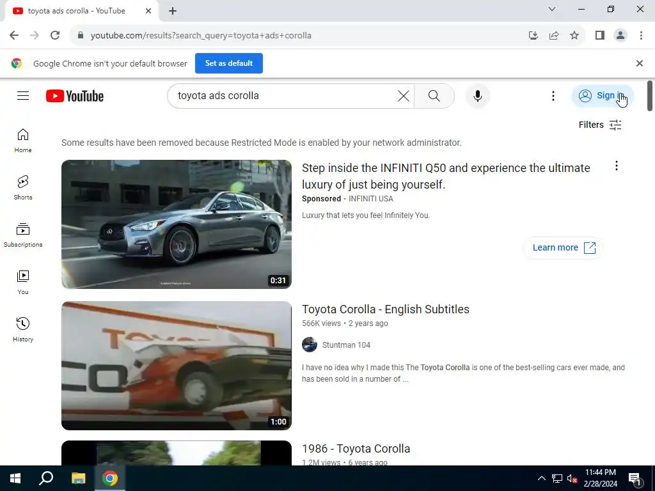Reload the page

coord(55,36)
